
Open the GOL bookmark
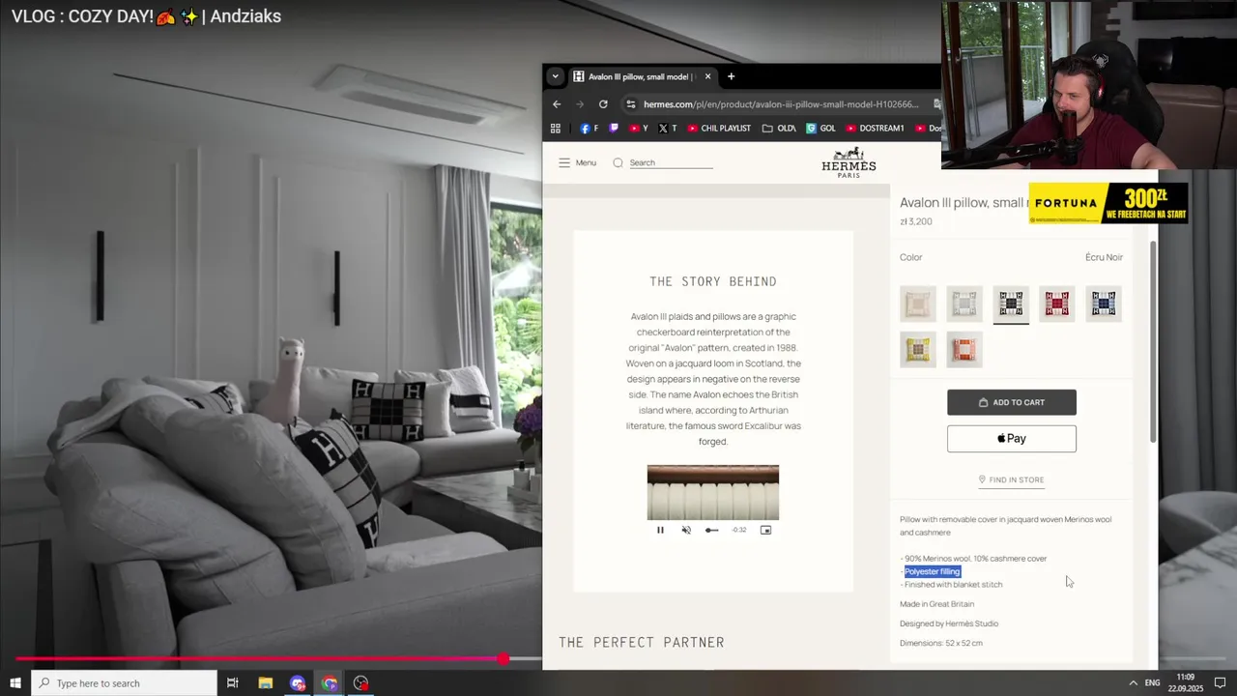coord(820,128)
